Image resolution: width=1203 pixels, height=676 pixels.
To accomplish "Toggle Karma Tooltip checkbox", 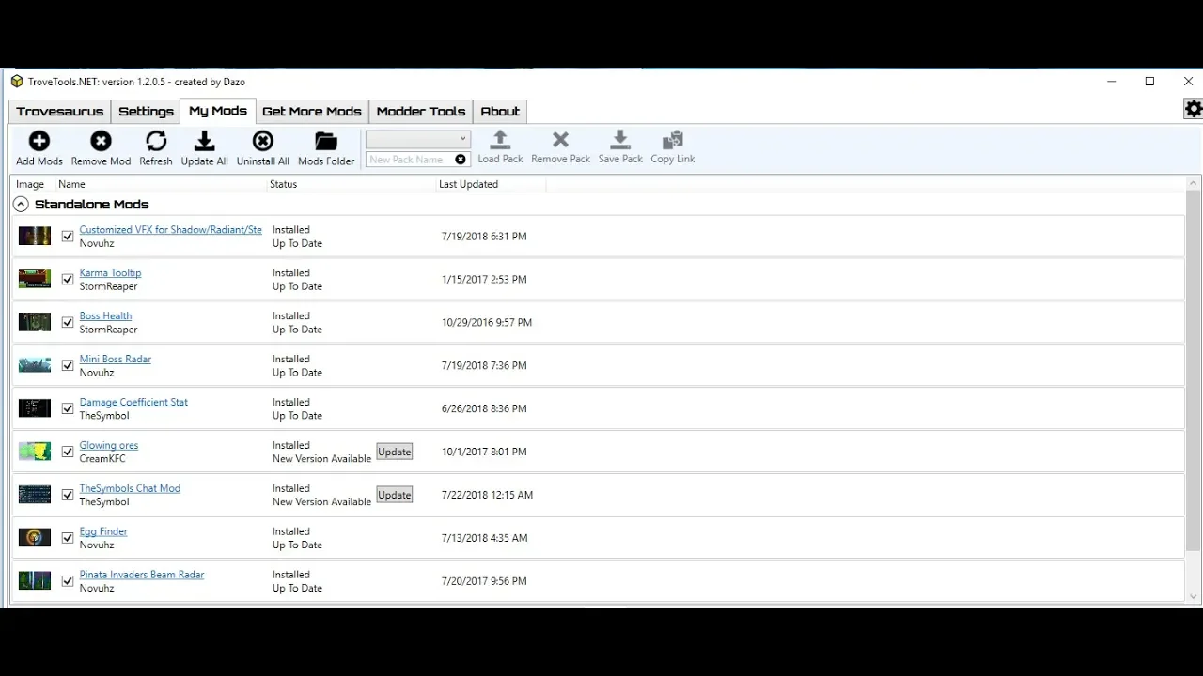I will [68, 280].
